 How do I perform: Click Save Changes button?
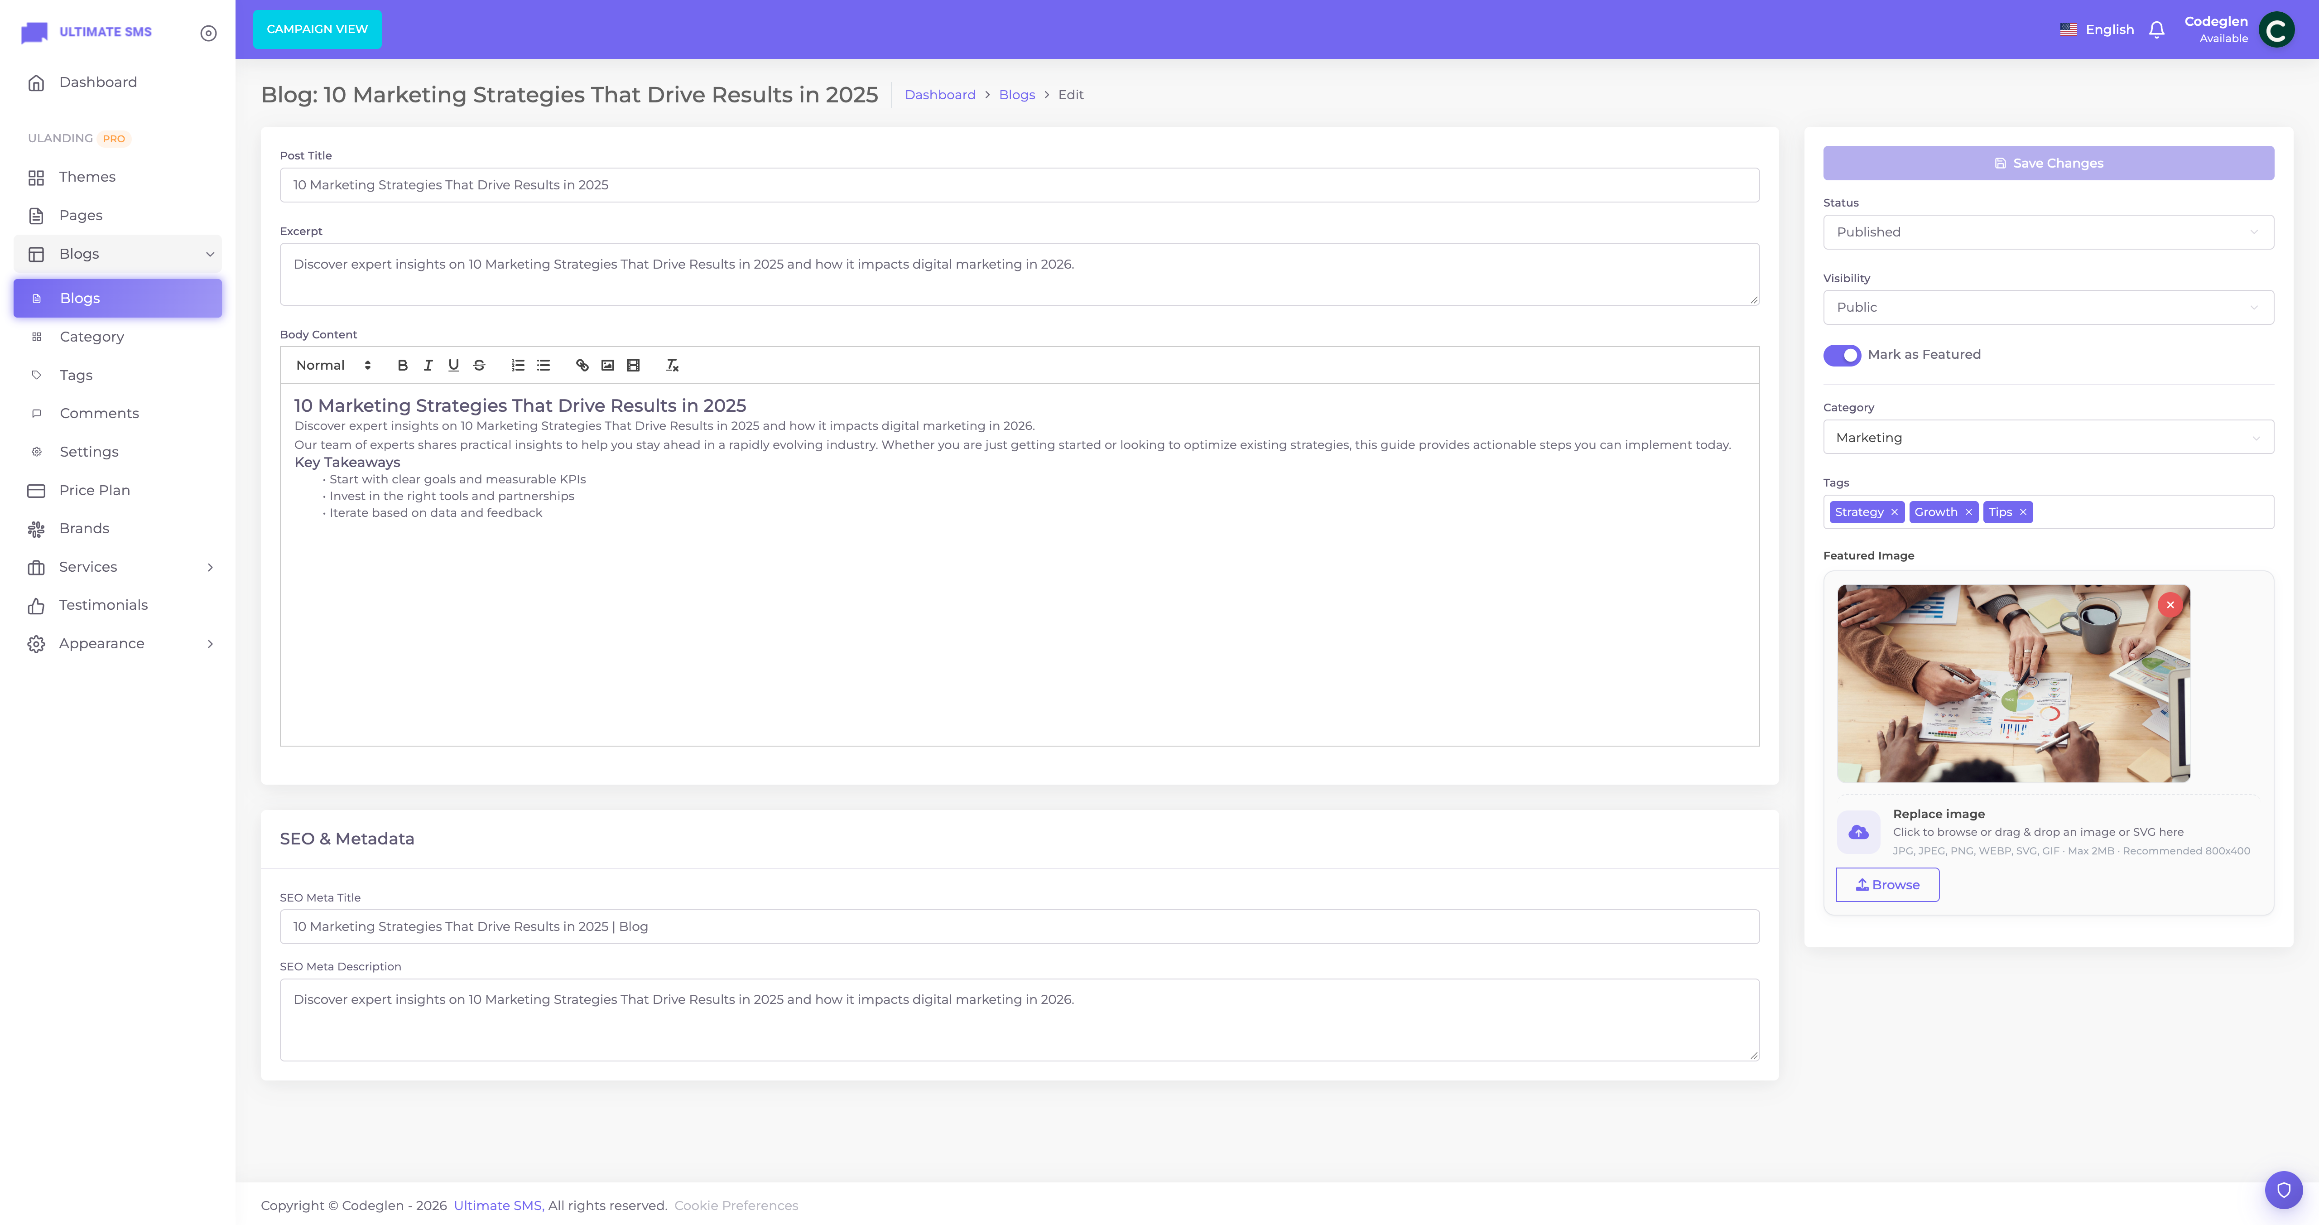(x=2048, y=163)
